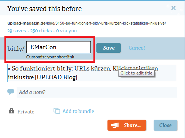185x138 pixels.
Task: Toggle the Private label setting
Action: (26, 112)
